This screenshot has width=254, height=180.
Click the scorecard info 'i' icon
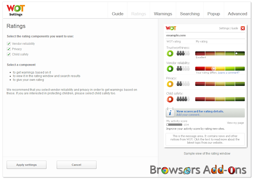click(170, 112)
